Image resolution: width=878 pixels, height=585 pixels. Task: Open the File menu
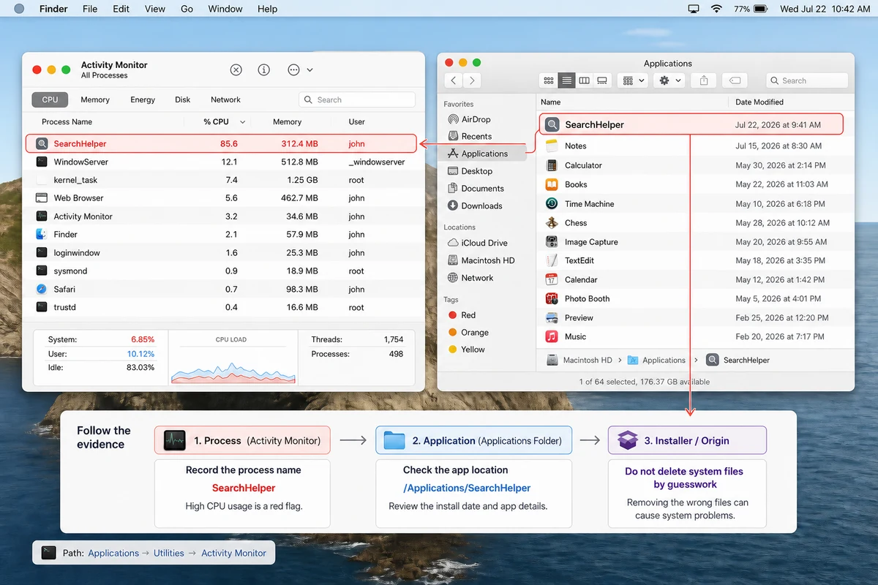click(x=90, y=9)
